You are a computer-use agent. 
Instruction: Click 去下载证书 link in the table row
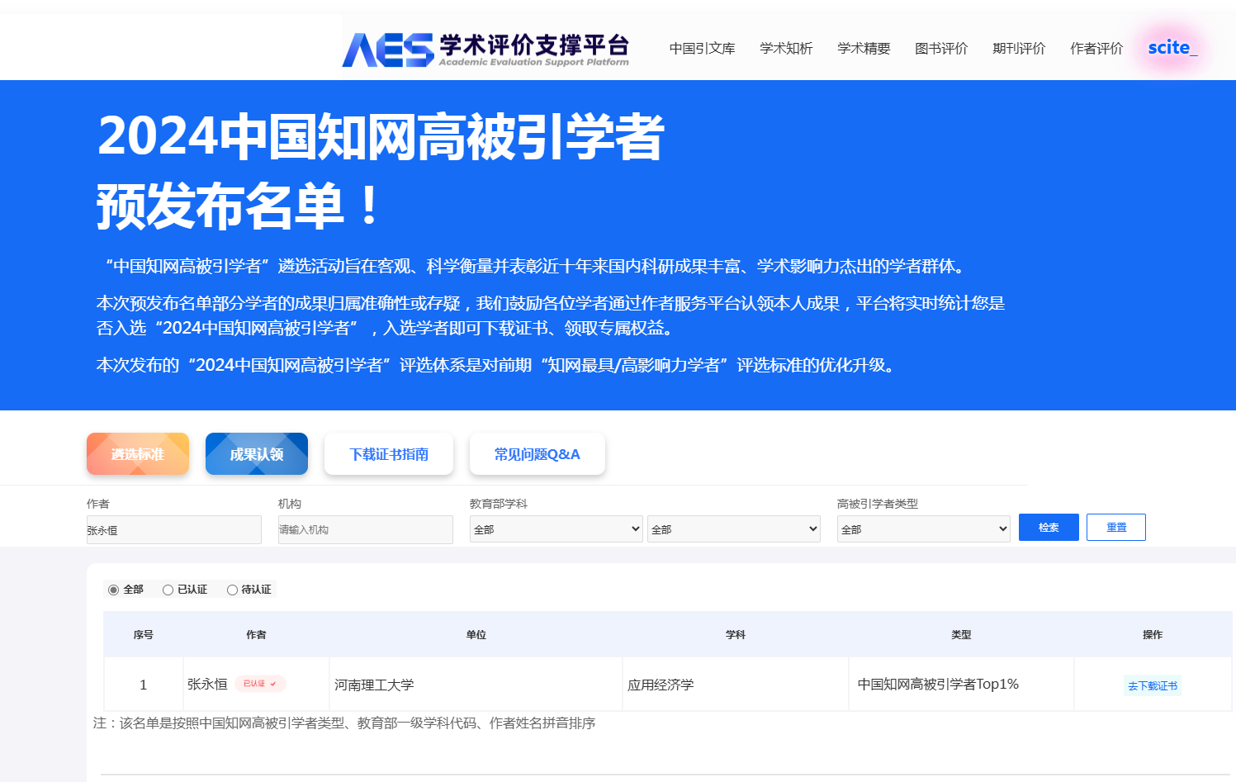[1153, 685]
